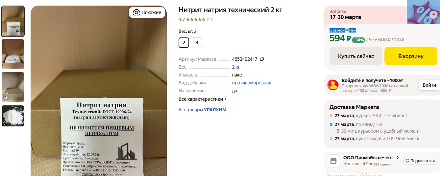Click the Войти button
This screenshot has height=176, width=440.
click(x=429, y=85)
